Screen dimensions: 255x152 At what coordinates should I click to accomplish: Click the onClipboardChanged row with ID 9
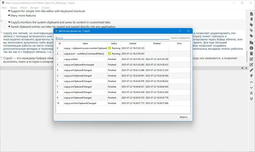pos(123,98)
